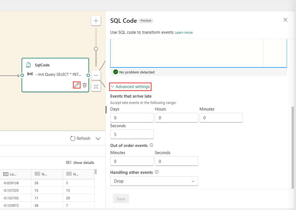Focus the late events Seconds field
Screen dimensions: 296x210
point(132,134)
